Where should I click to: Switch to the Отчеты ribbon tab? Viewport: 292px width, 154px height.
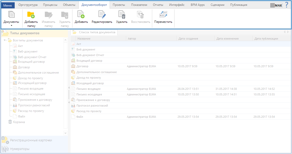pyautogui.click(x=158, y=5)
